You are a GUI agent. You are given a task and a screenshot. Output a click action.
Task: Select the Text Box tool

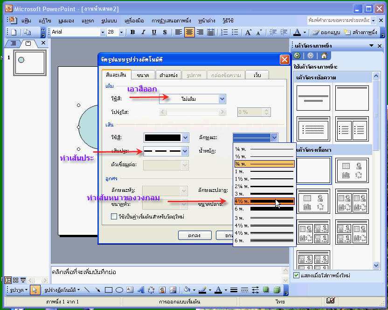click(130, 289)
